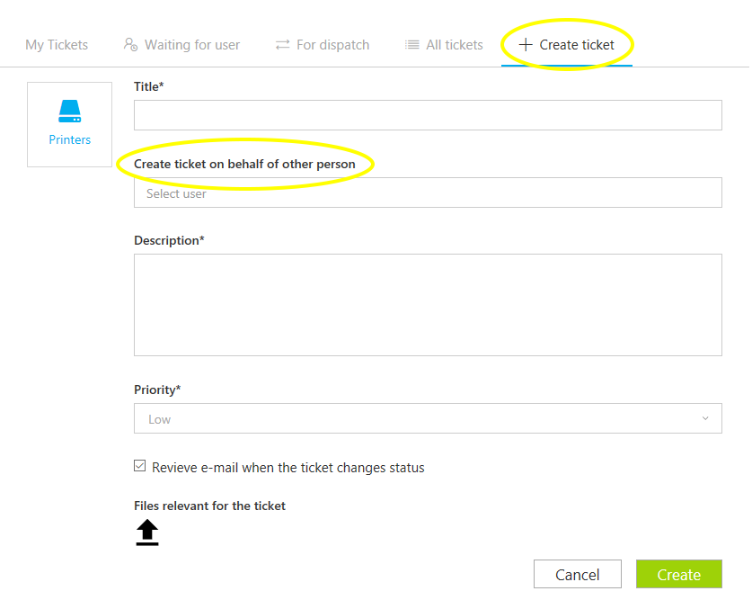
Task: Open the All tickets tab
Action: pyautogui.click(x=454, y=45)
